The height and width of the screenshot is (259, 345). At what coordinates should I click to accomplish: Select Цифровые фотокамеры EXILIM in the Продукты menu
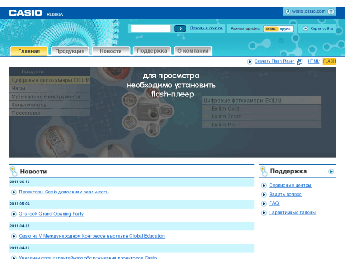49,80
